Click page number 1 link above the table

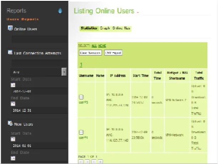(x=81, y=65)
